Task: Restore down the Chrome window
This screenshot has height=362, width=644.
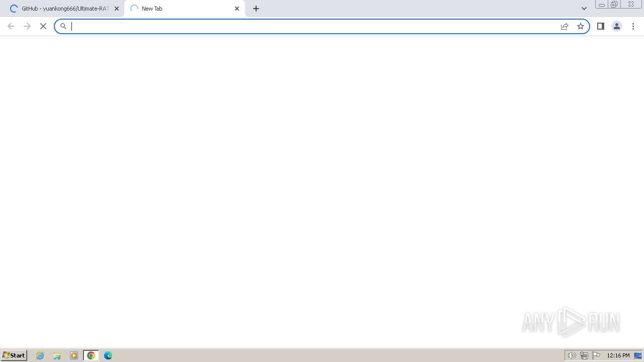Action: (x=614, y=5)
